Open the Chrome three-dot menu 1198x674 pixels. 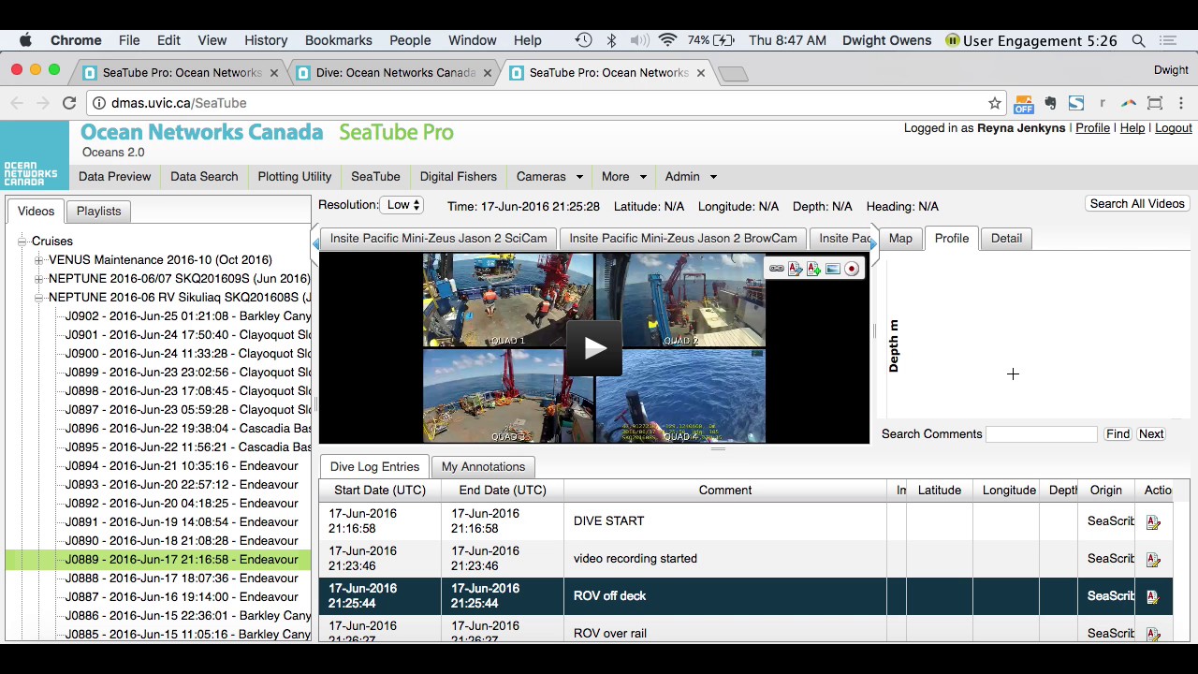(x=1181, y=103)
